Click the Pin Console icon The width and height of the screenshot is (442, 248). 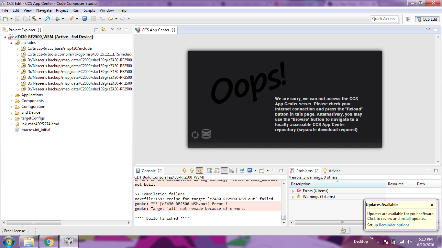pyautogui.click(x=242, y=170)
